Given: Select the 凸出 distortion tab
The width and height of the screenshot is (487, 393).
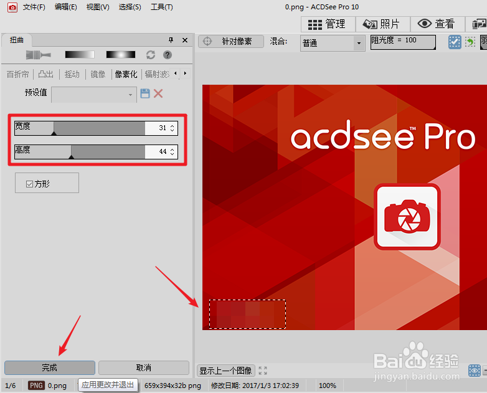Looking at the screenshot, I should [45, 74].
